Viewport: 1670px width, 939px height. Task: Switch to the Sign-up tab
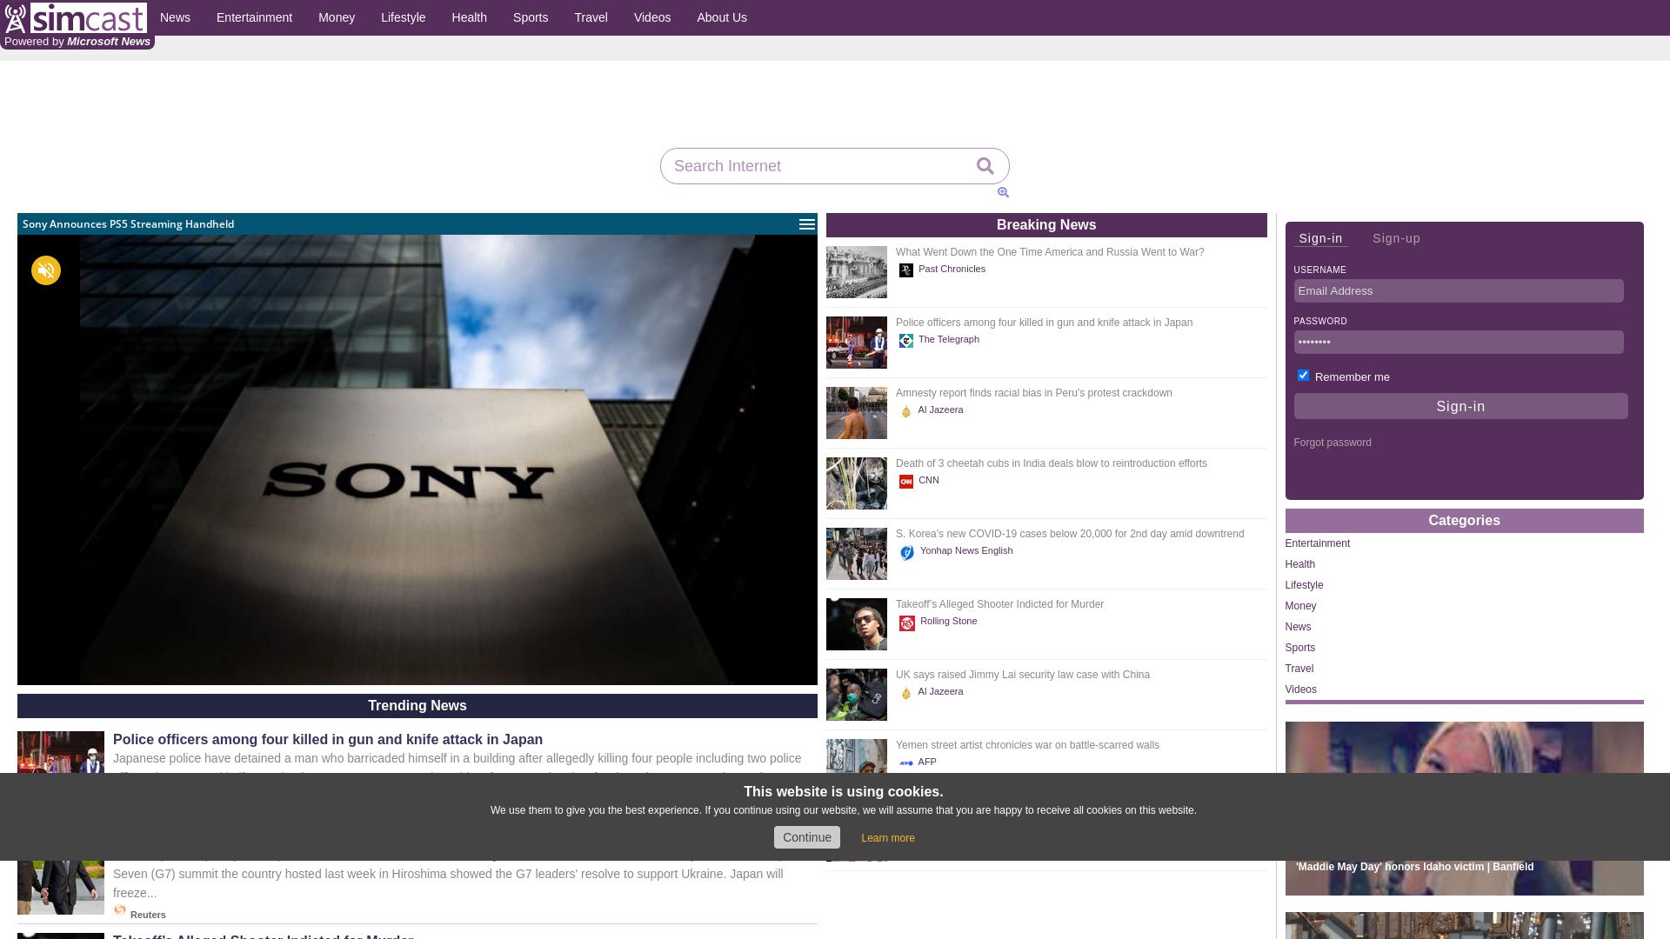(1396, 238)
